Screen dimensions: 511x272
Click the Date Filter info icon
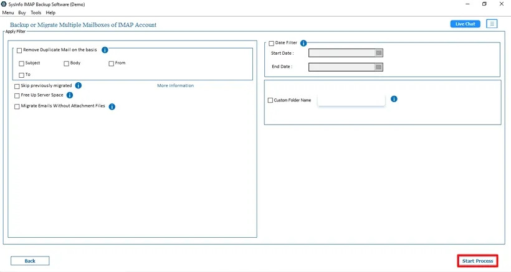pos(303,43)
